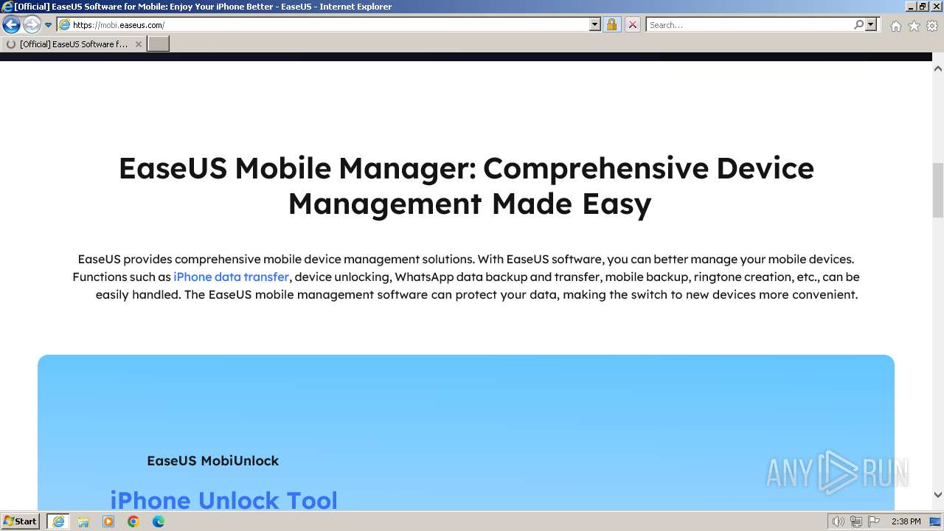Close the EaseUS browser tab

point(138,44)
